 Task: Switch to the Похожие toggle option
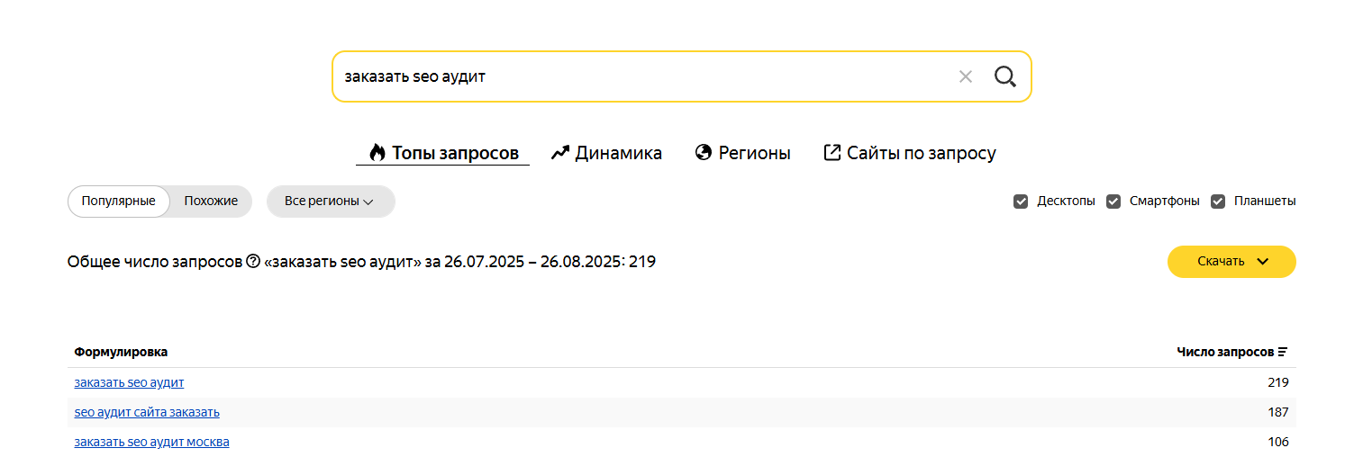pos(211,202)
